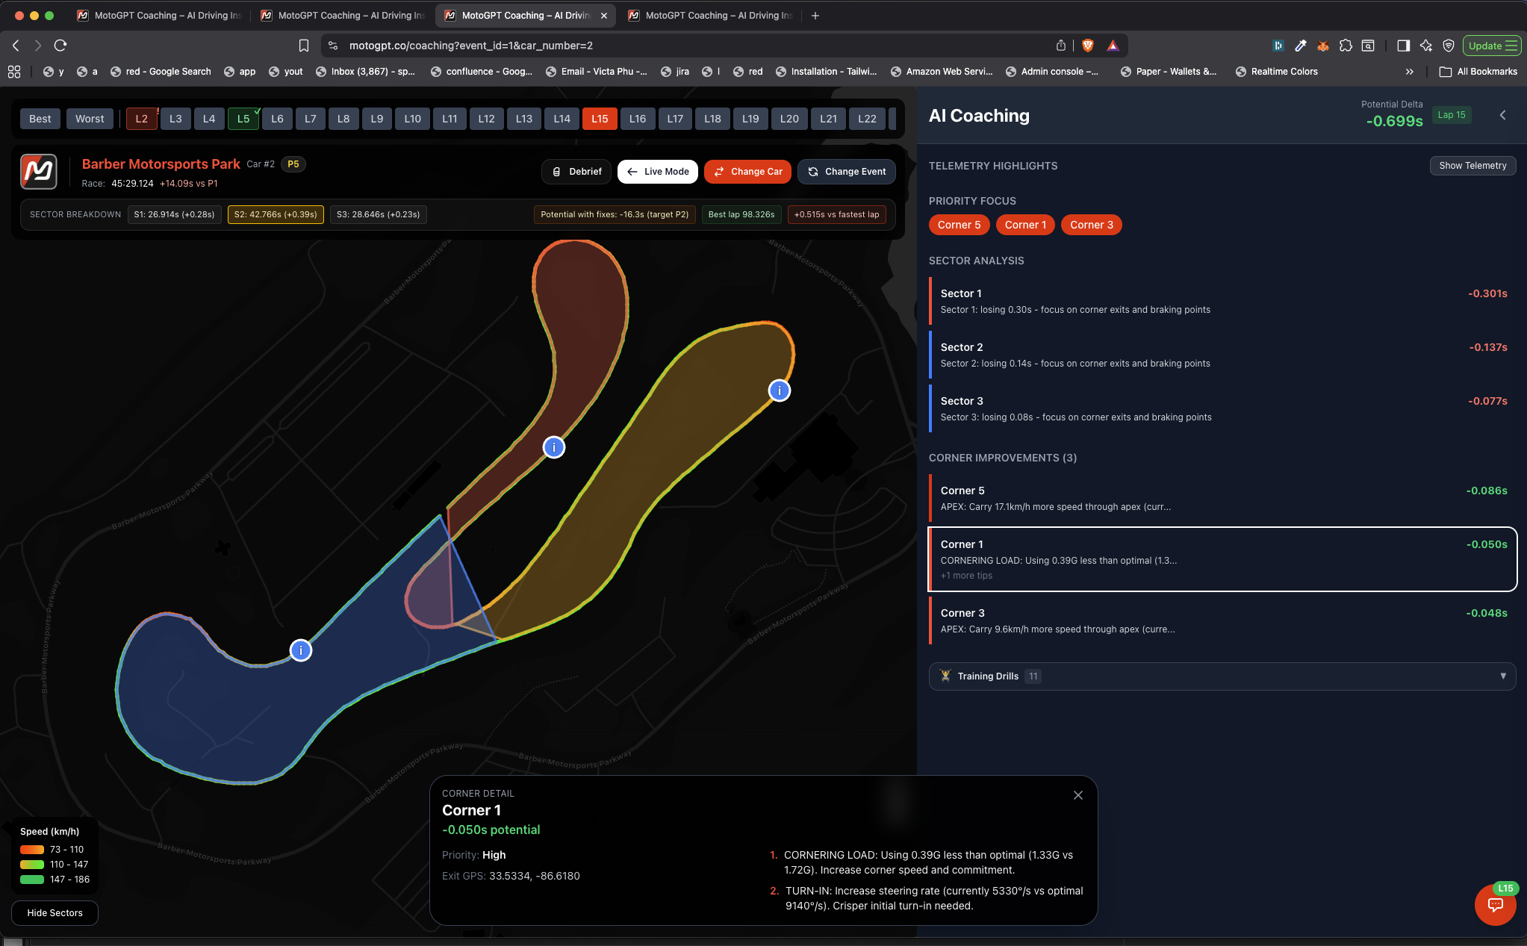Close the Corner 1 detail popup
Screen dimensions: 1527x946
[1077, 795]
